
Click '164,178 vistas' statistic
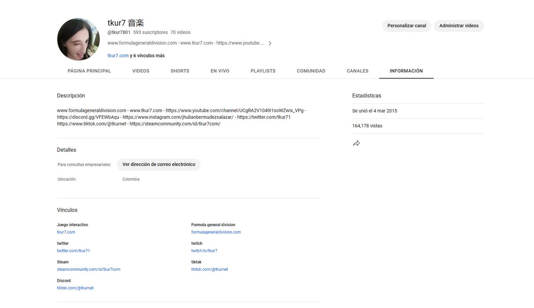tap(367, 126)
